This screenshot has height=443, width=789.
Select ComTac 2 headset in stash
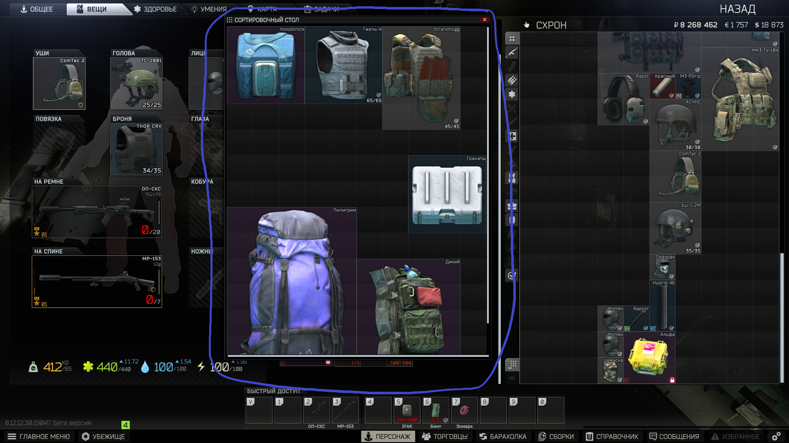tap(675, 177)
